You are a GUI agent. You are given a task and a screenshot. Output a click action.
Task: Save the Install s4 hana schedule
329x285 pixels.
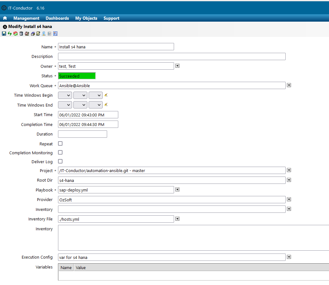[4, 33]
